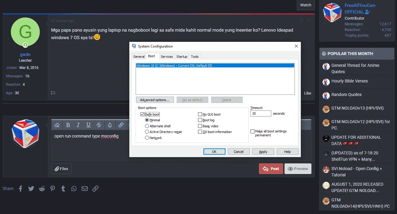
Task: Copy thread link via share link icon
Action: 95,188
